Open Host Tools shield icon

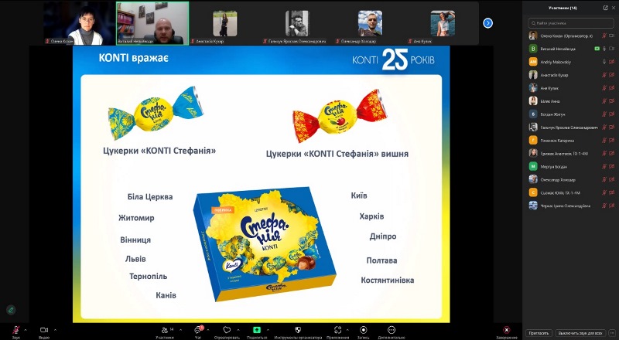pos(298,330)
